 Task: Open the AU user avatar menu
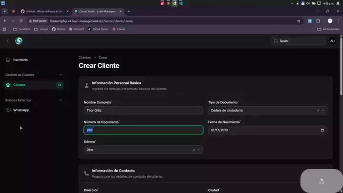tap(332, 41)
